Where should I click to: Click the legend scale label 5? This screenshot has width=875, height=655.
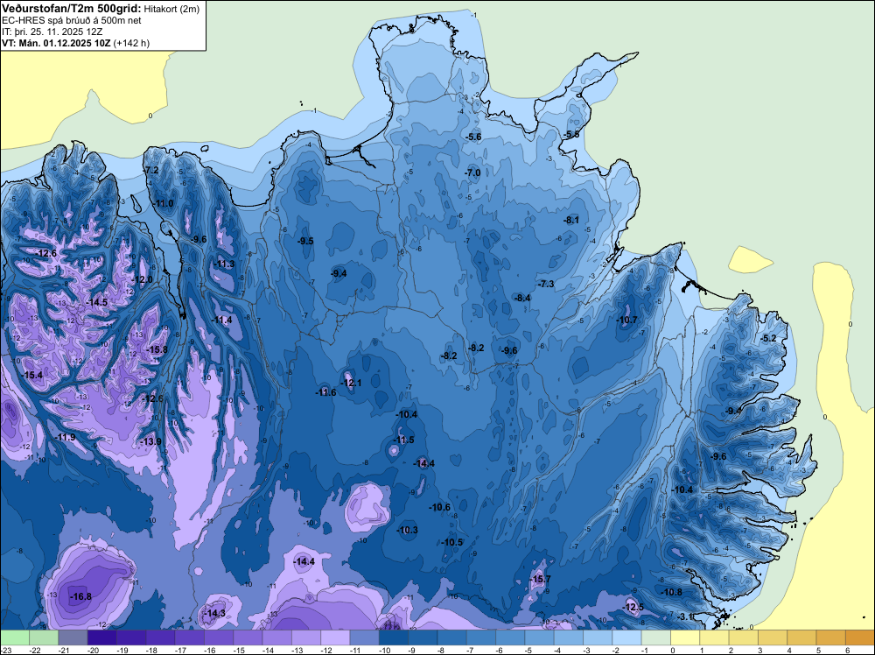click(x=818, y=650)
